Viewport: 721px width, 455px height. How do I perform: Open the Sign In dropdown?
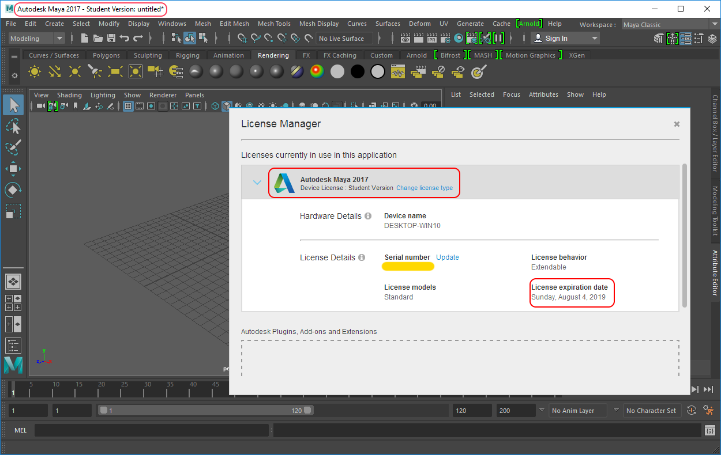tap(565, 39)
